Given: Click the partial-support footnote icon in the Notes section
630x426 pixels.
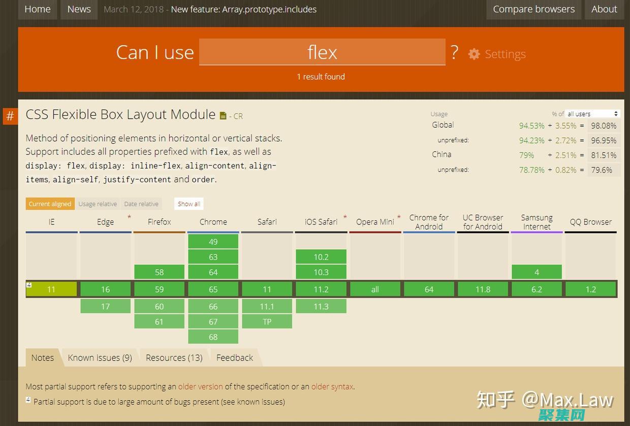Looking at the screenshot, I should click(x=28, y=400).
